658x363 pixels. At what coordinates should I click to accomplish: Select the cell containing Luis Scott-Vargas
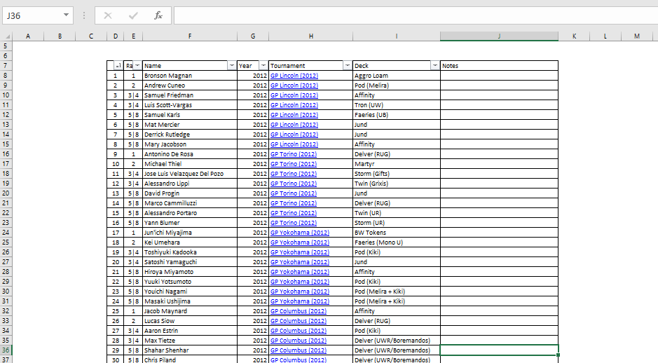tap(189, 105)
